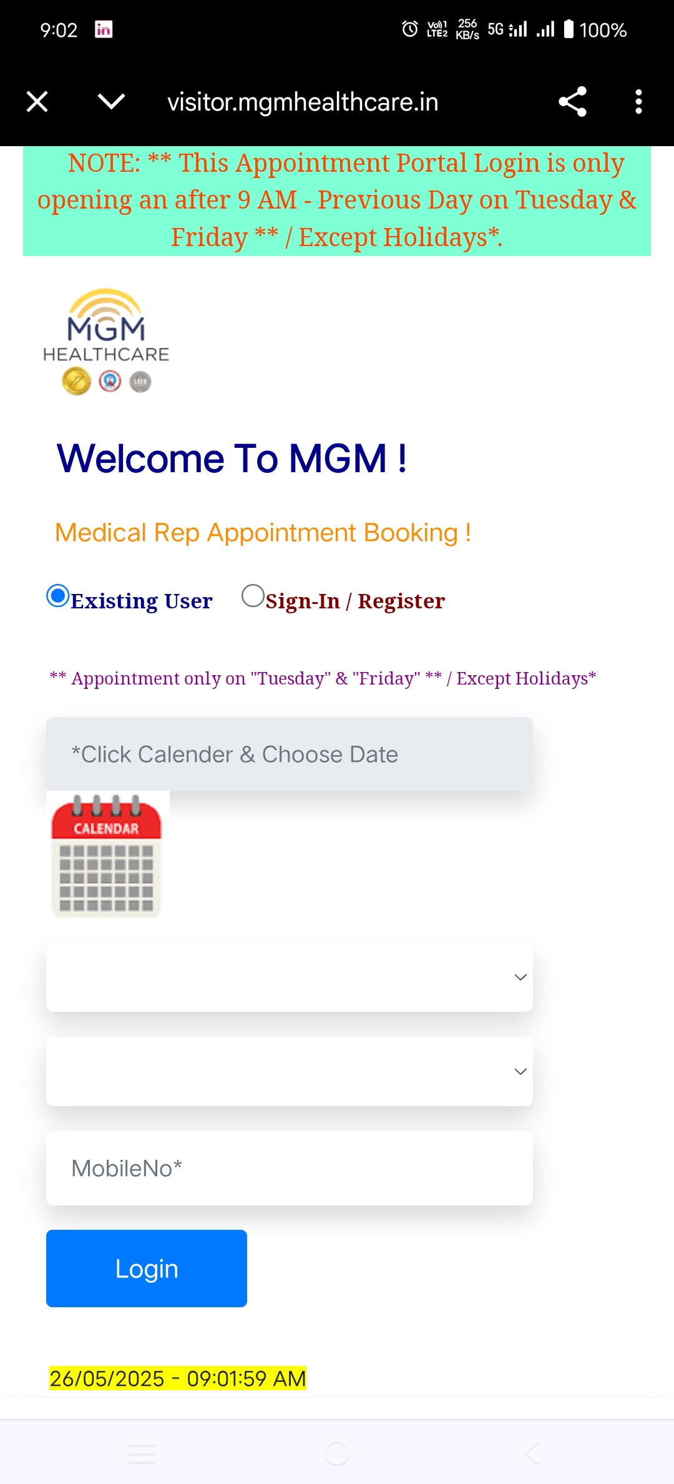
Task: Click the Choose Date field
Action: [x=290, y=754]
